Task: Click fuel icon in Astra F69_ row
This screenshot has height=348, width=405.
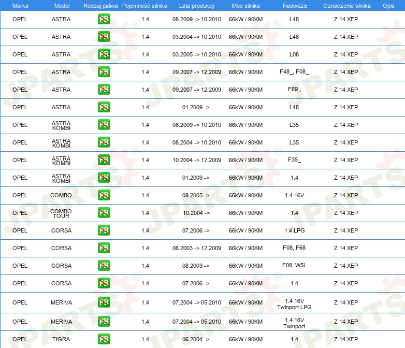Action: (104, 90)
